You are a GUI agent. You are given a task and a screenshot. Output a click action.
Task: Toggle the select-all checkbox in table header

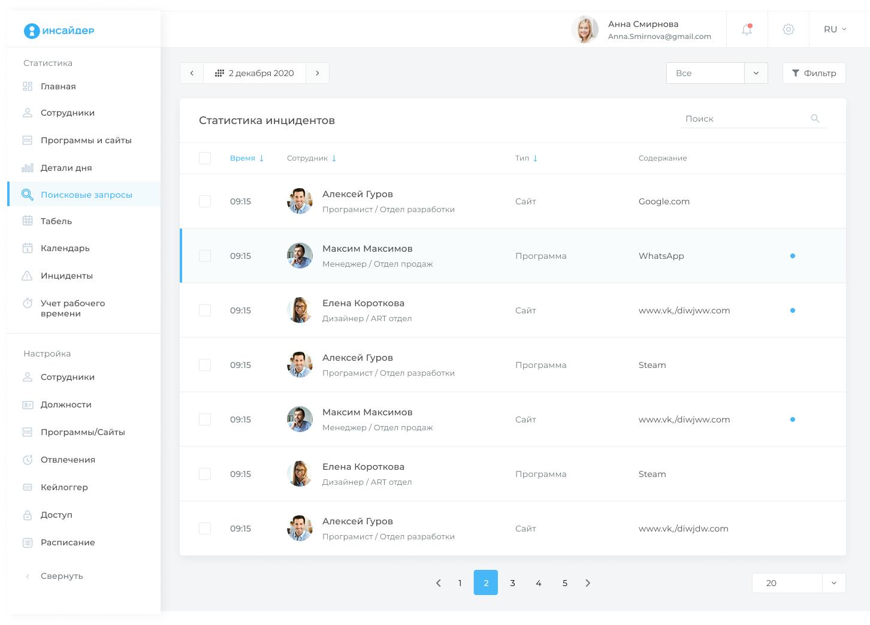point(205,158)
